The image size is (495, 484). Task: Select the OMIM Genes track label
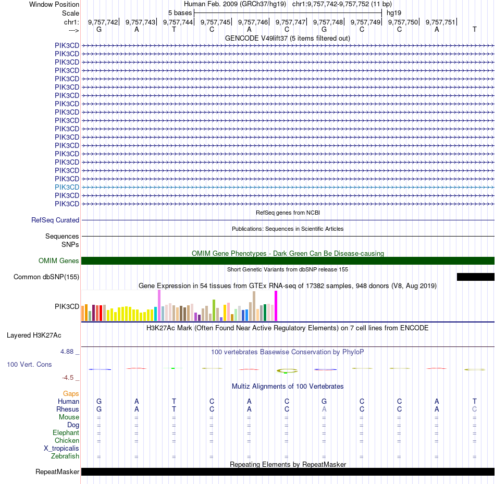(59, 261)
